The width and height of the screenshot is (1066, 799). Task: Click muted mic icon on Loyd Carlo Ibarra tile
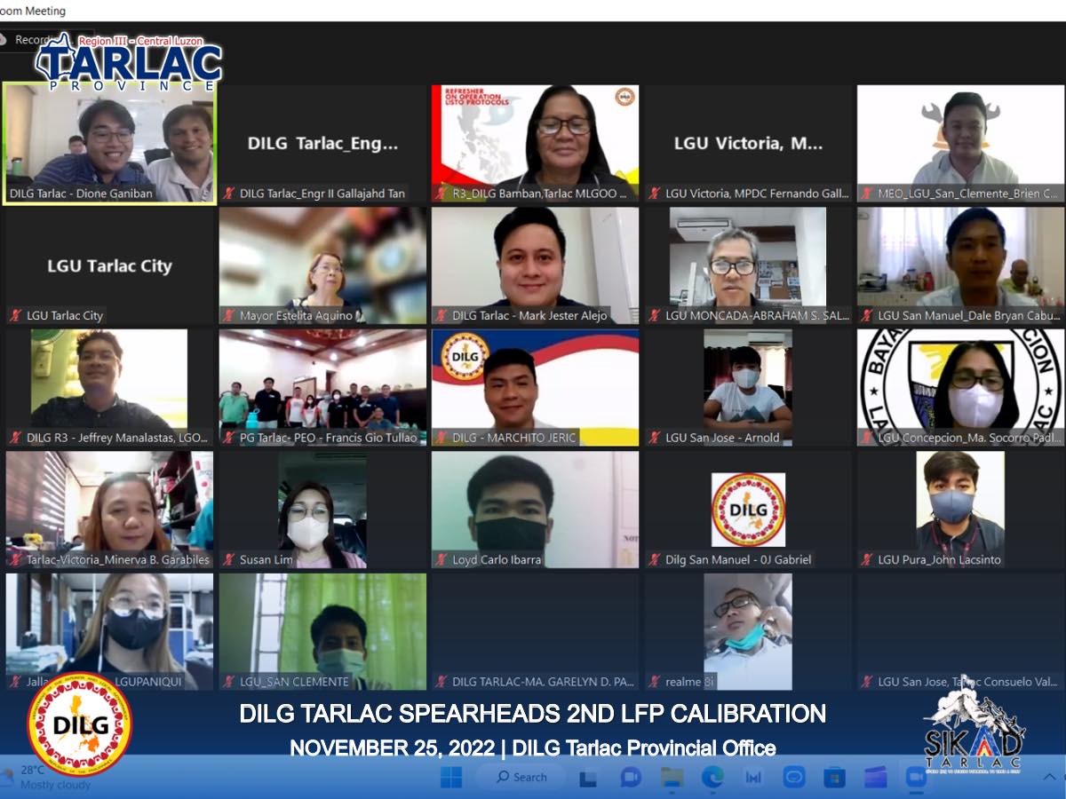coord(442,559)
